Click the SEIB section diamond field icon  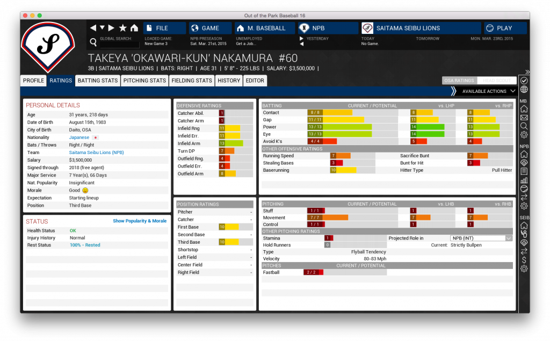click(x=524, y=243)
